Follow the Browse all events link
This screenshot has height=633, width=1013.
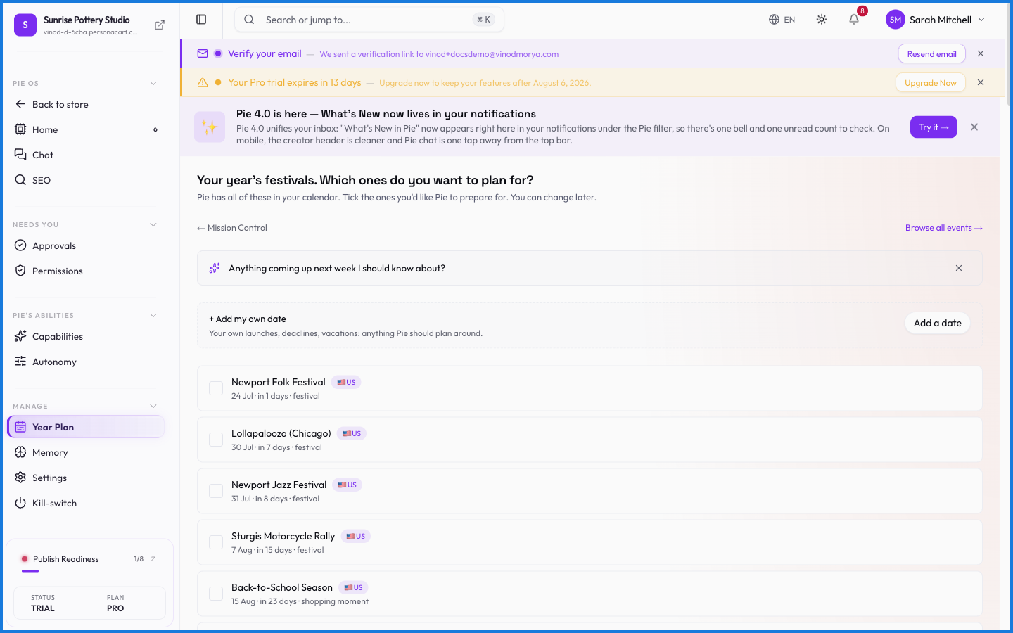coord(944,228)
